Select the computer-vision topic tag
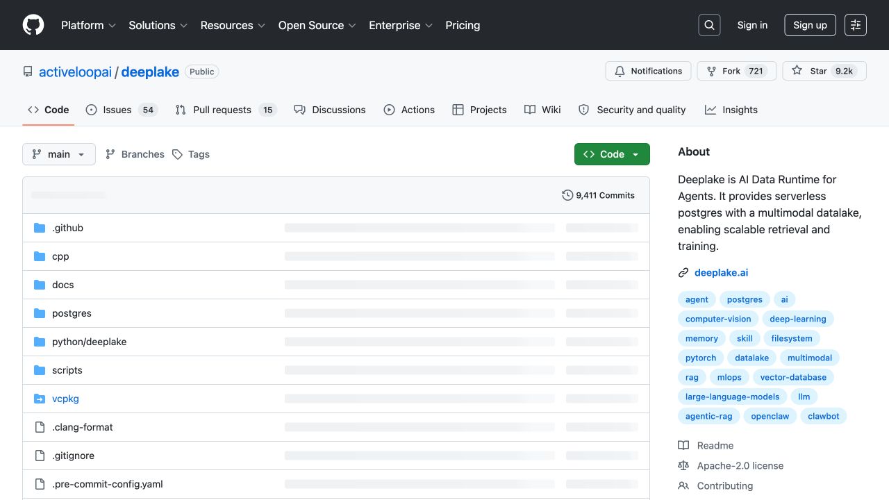889x500 pixels. [718, 319]
